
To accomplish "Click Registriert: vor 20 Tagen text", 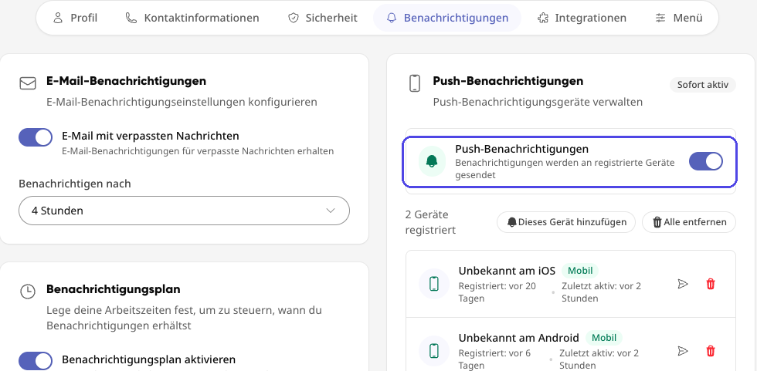I will [x=497, y=292].
